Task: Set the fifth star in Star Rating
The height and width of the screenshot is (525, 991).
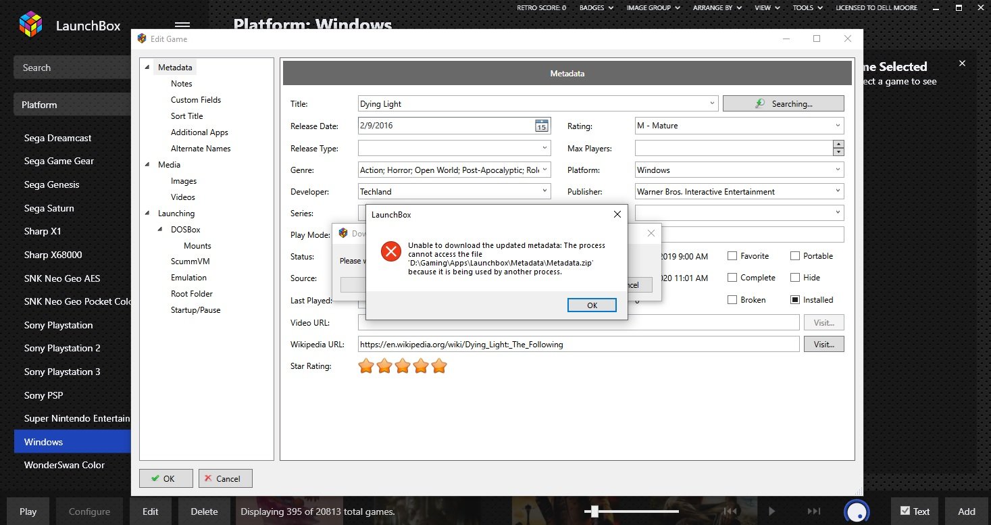Action: pos(439,366)
